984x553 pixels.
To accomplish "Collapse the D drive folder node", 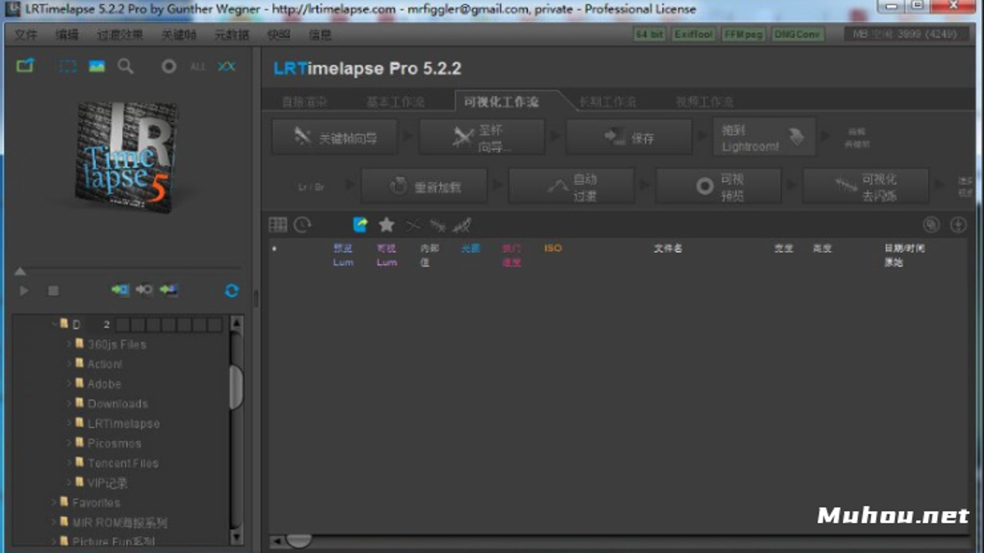I will pos(55,324).
